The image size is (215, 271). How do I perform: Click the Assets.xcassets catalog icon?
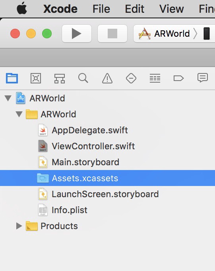point(43,178)
